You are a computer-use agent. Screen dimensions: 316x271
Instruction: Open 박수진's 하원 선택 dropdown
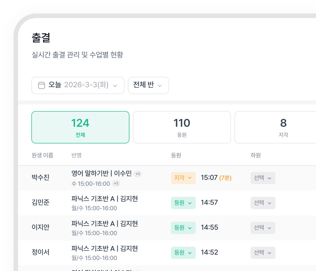coord(263,178)
